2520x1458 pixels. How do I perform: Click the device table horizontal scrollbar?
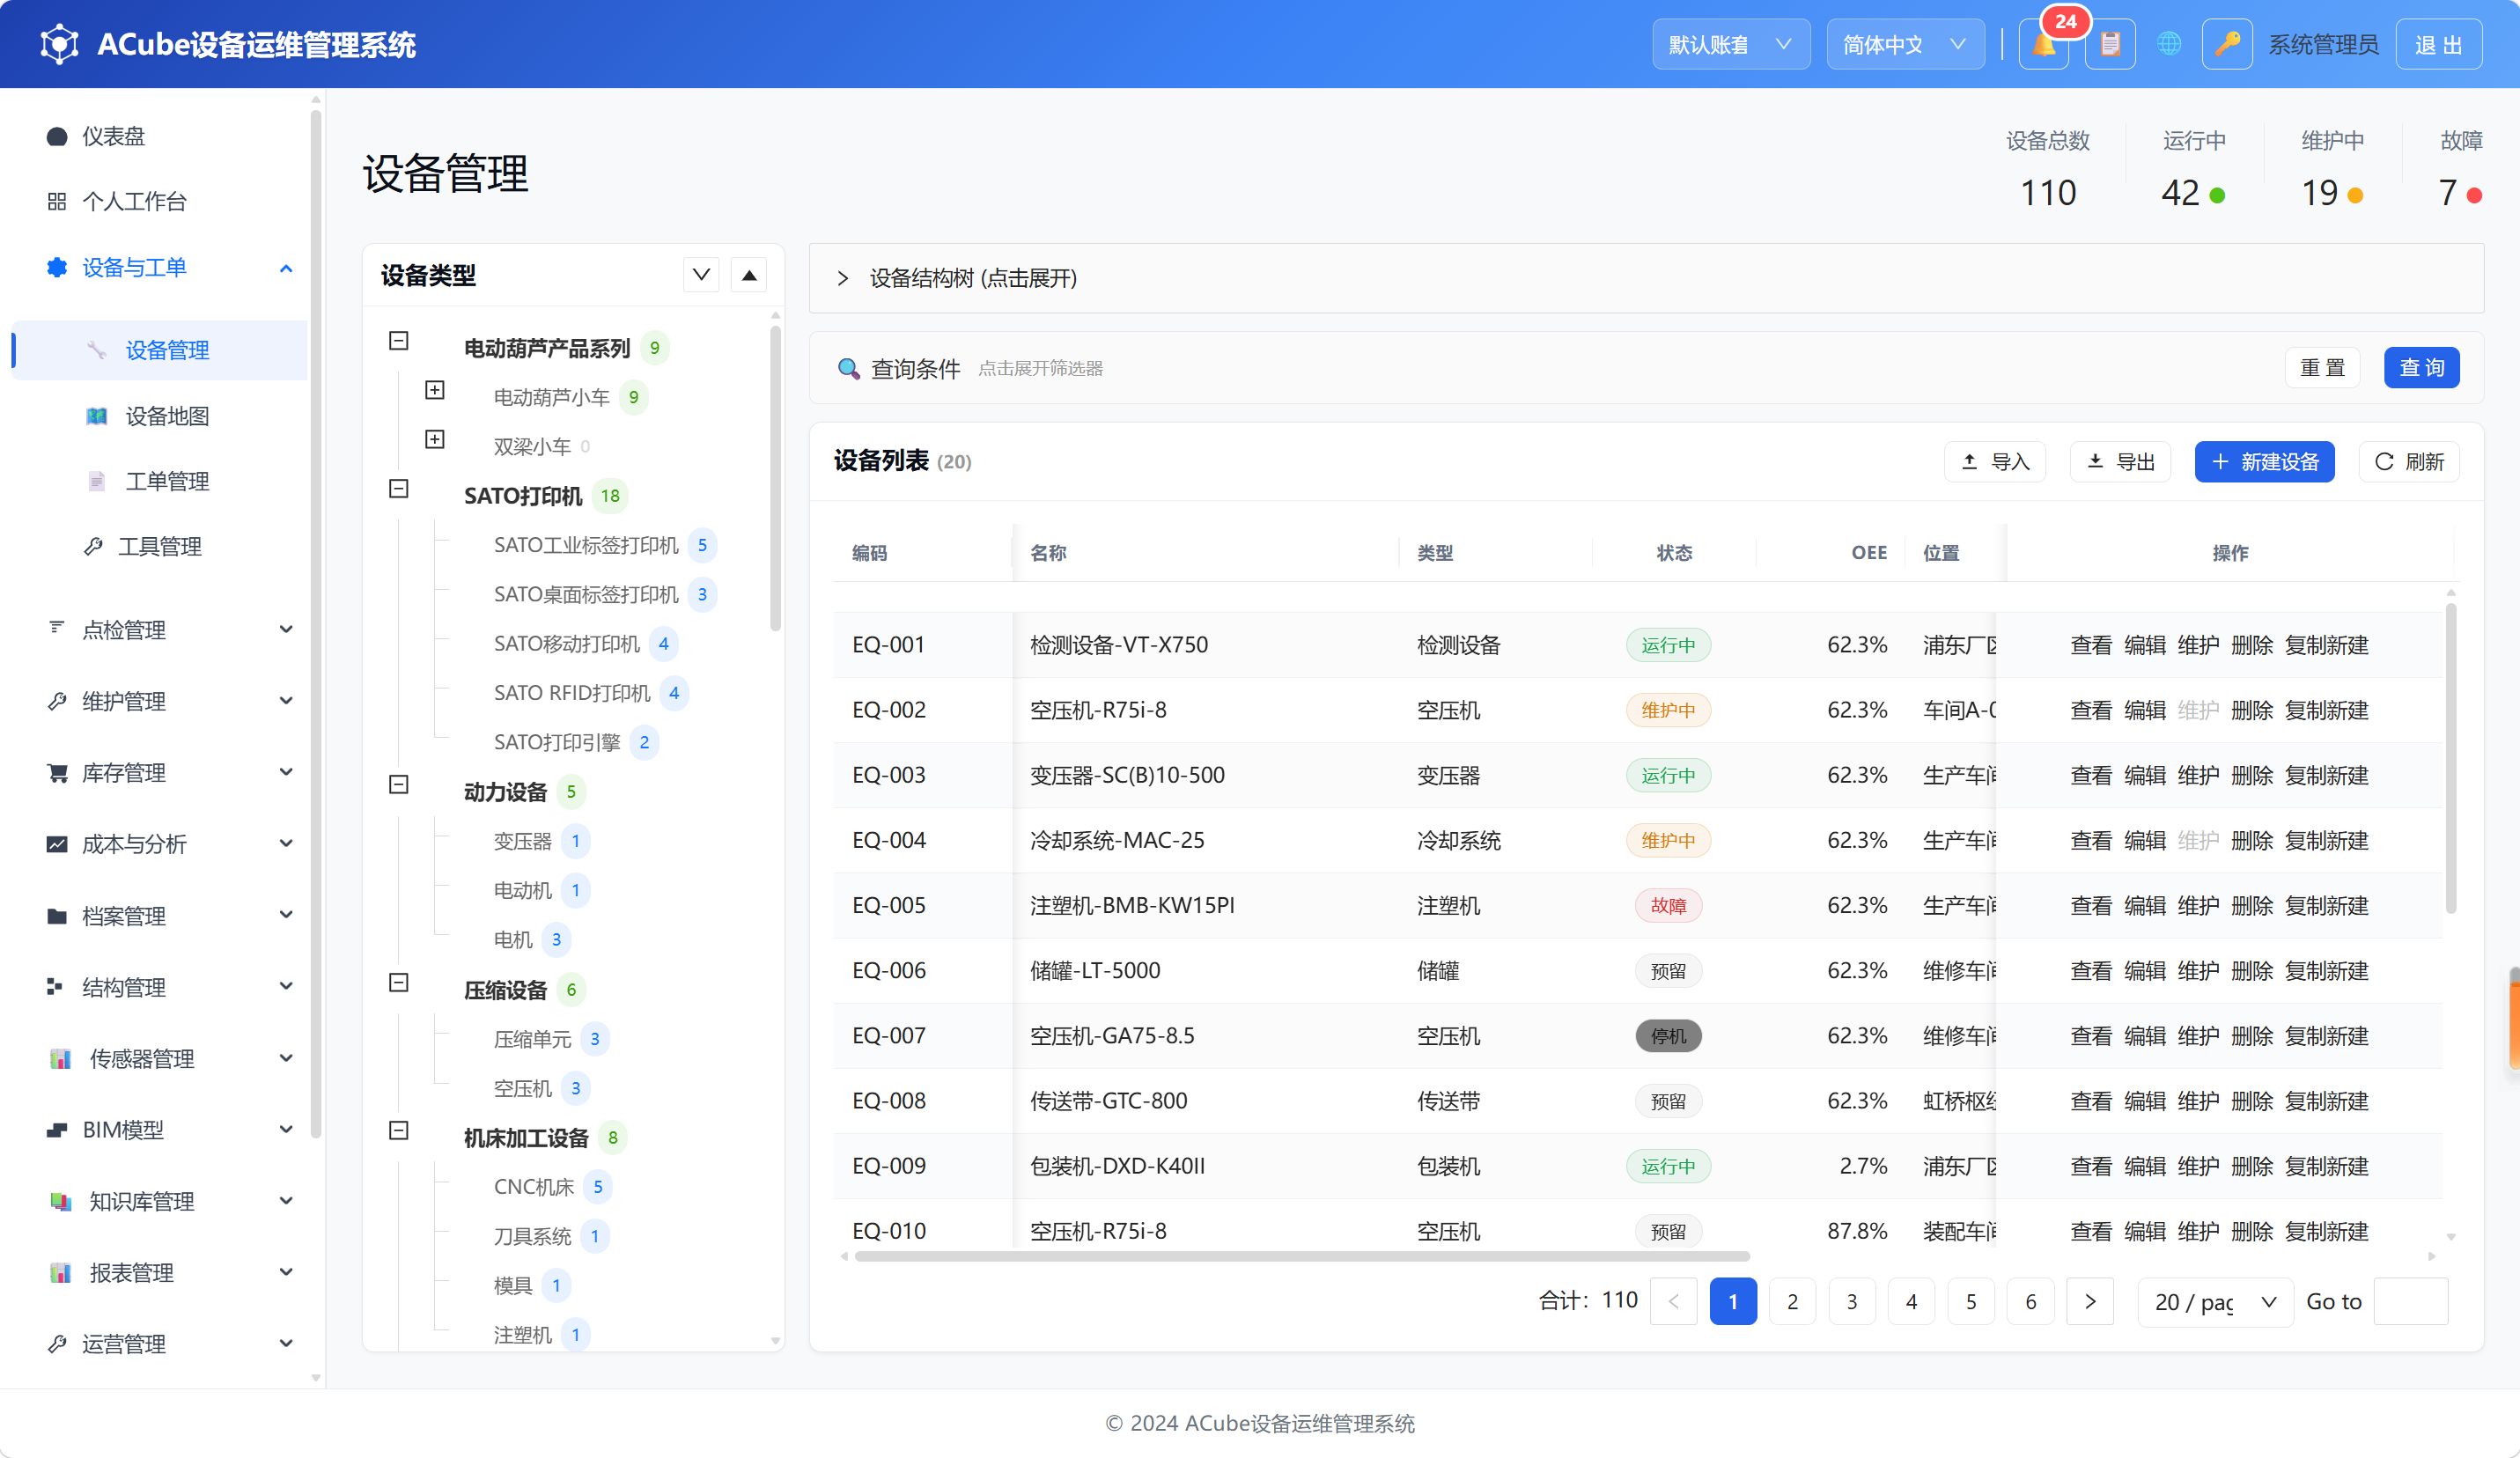pyautogui.click(x=1302, y=1256)
